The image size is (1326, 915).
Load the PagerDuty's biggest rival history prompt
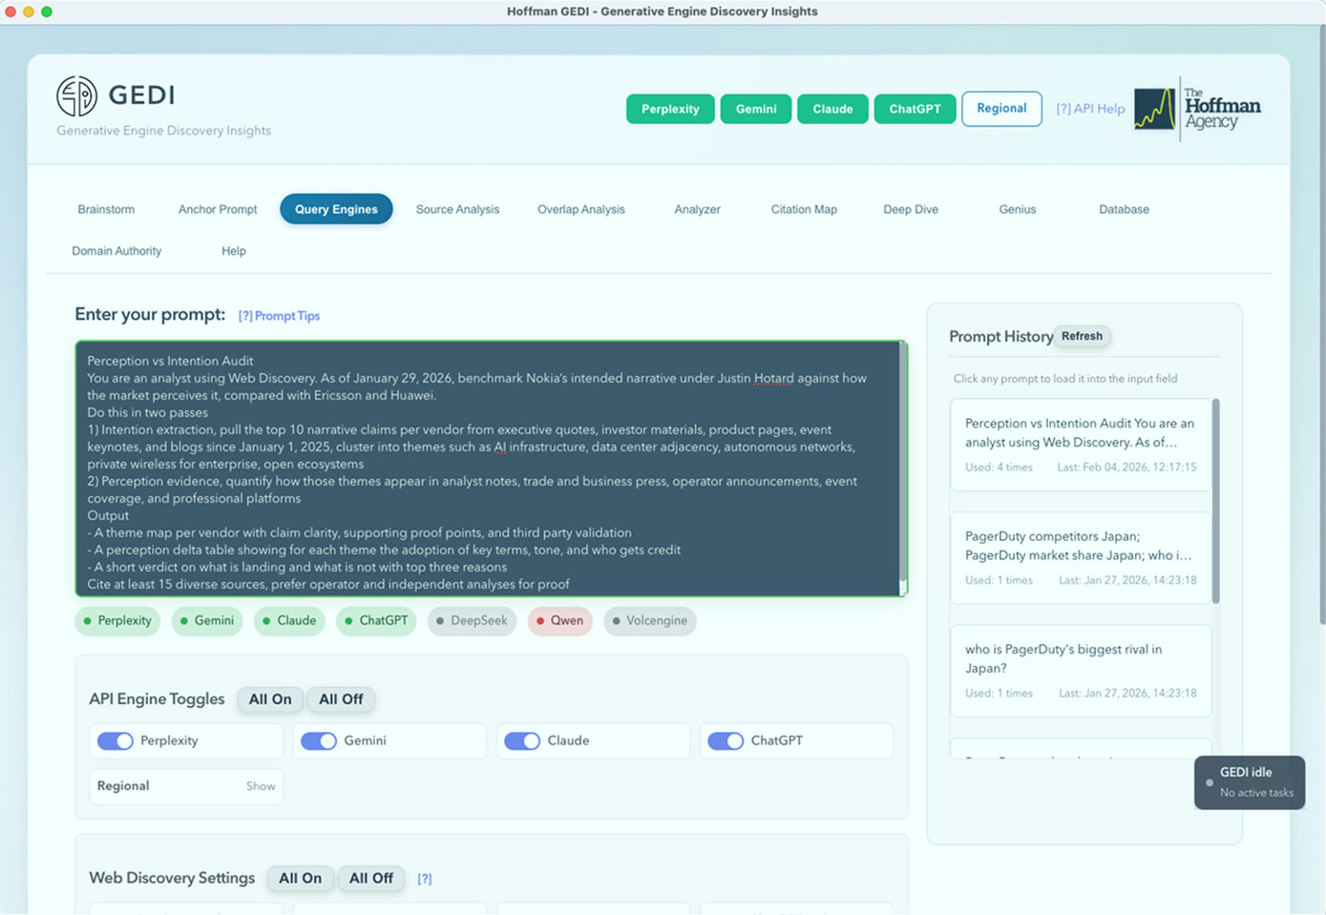click(1081, 671)
